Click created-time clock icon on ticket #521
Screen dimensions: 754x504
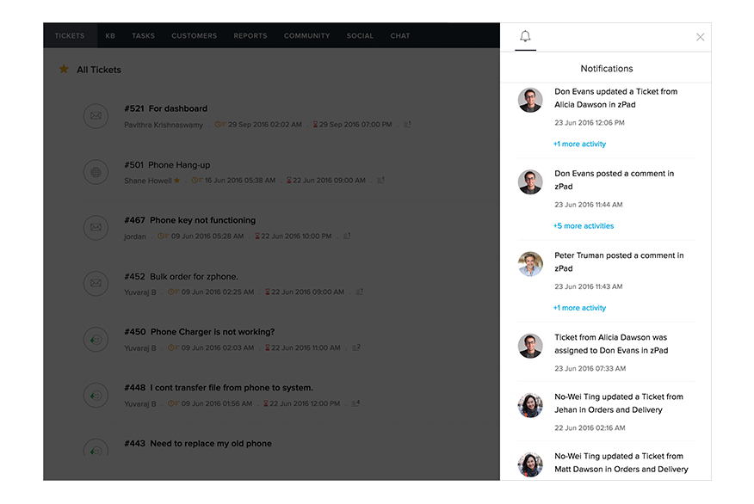220,125
